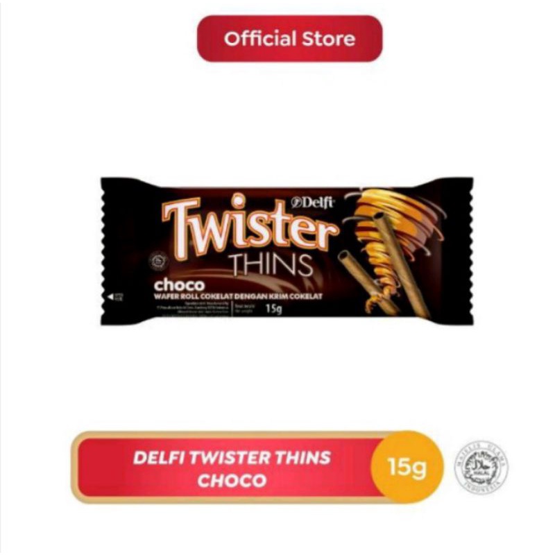The image size is (555, 555).
Task: Click the left serrated wrapper edge
Action: click(x=107, y=251)
